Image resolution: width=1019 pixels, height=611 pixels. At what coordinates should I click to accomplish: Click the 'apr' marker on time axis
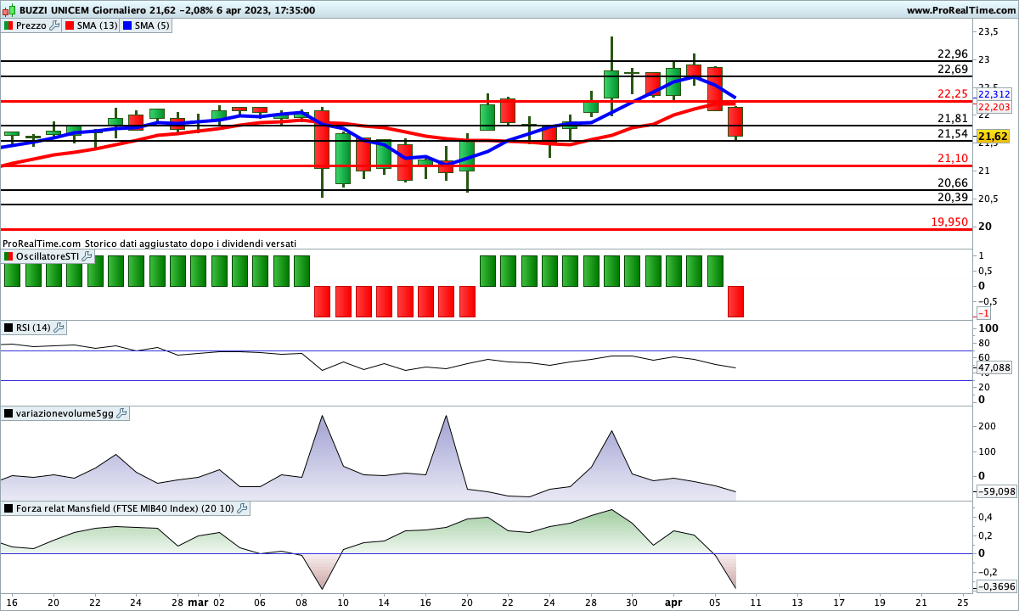tap(673, 602)
